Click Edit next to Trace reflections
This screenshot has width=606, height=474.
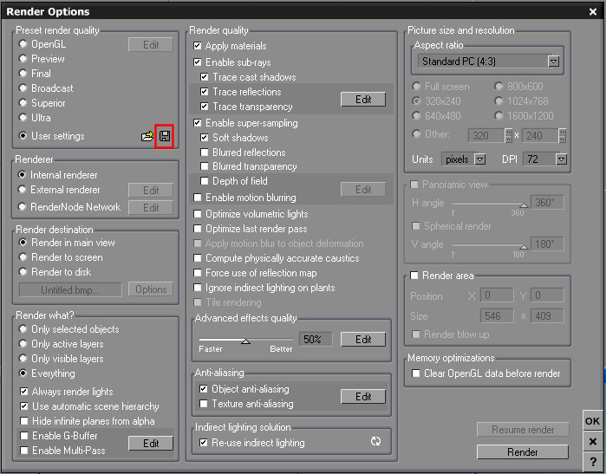[363, 100]
